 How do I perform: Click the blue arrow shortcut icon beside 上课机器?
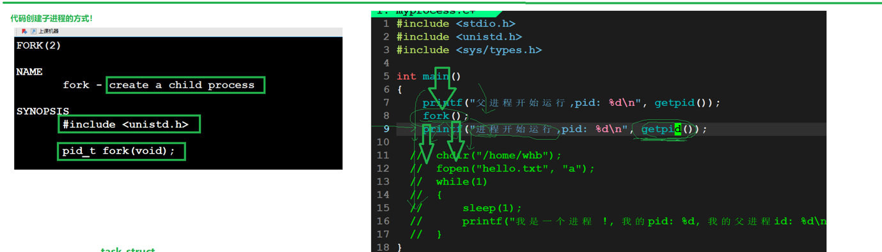[x=33, y=31]
